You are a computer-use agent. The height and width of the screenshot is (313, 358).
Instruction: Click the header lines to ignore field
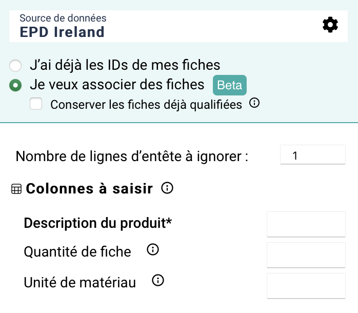point(312,155)
